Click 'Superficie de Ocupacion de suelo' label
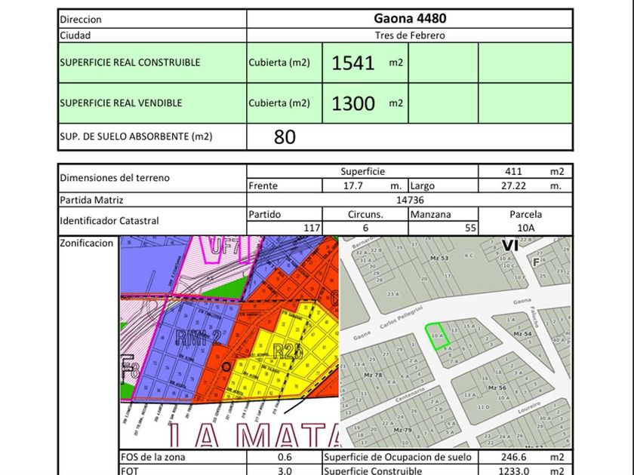The image size is (634, 475). (x=398, y=457)
